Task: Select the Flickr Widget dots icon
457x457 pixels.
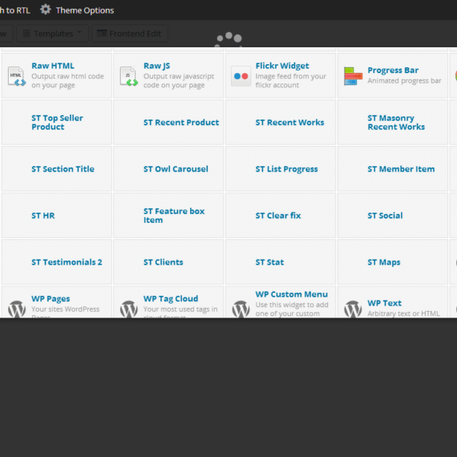Action: (x=241, y=76)
